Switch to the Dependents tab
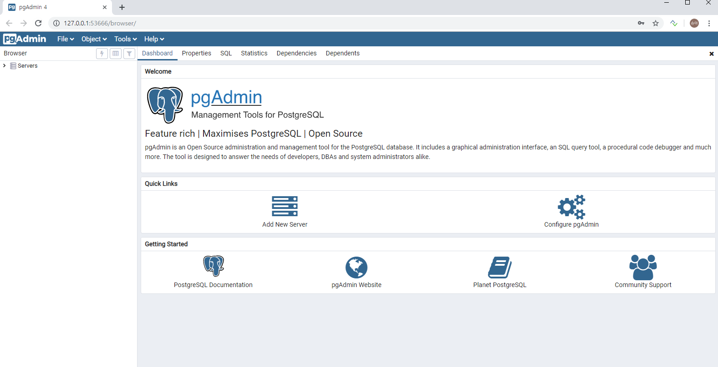 (342, 54)
